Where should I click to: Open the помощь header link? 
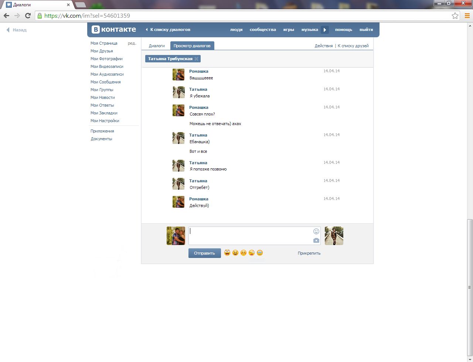[344, 30]
